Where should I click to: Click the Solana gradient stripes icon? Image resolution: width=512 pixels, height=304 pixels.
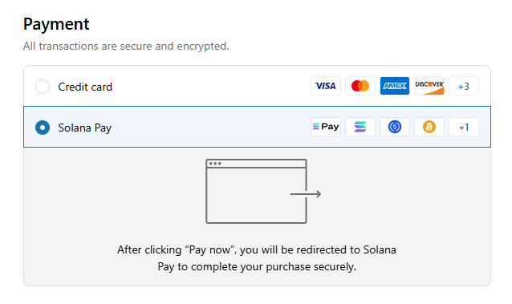coord(360,127)
